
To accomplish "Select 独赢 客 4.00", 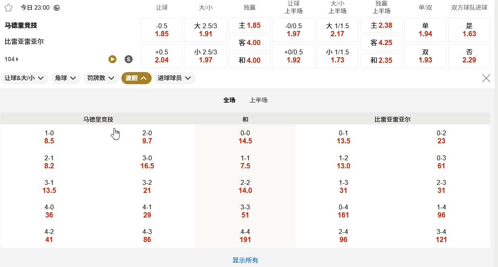I will 250,43.
